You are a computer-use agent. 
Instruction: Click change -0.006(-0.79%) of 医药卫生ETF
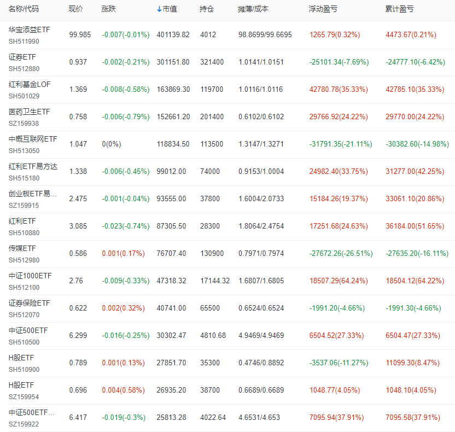click(x=126, y=116)
